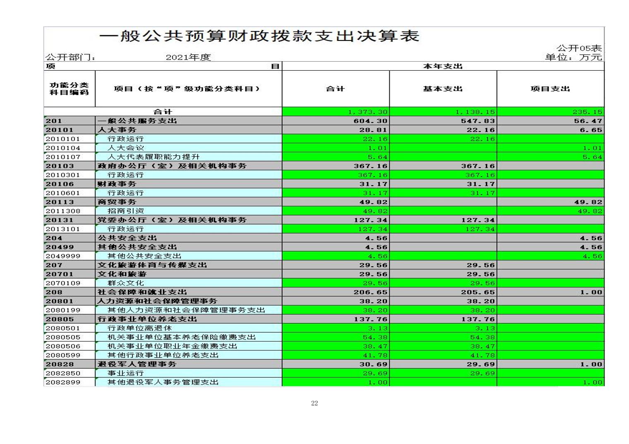Image resolution: width=629 pixels, height=444 pixels.
Task: Click 社会保障和就业支出 row name
Action: click(x=142, y=292)
